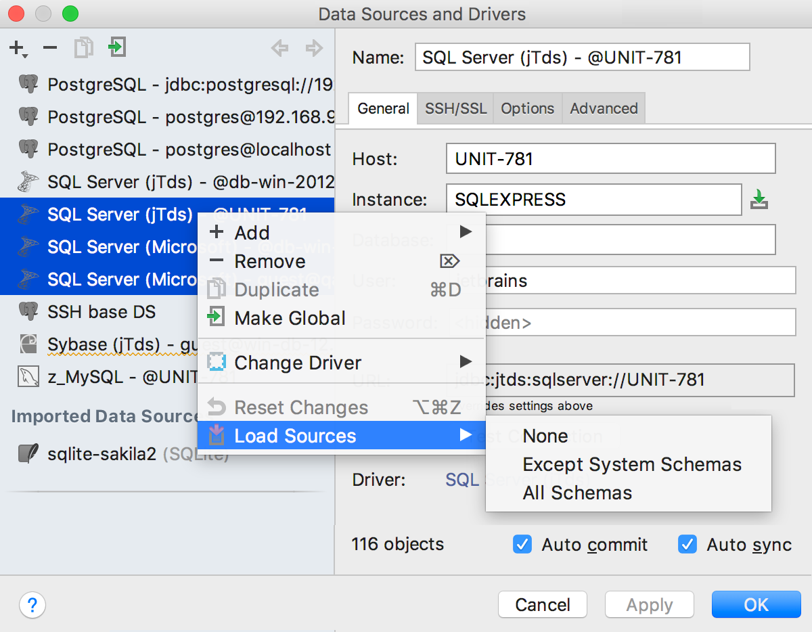Click the Sybase (jTds) data source icon
The width and height of the screenshot is (812, 632).
pyautogui.click(x=28, y=344)
